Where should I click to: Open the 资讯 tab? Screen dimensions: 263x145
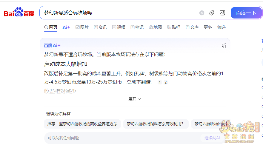(100, 27)
